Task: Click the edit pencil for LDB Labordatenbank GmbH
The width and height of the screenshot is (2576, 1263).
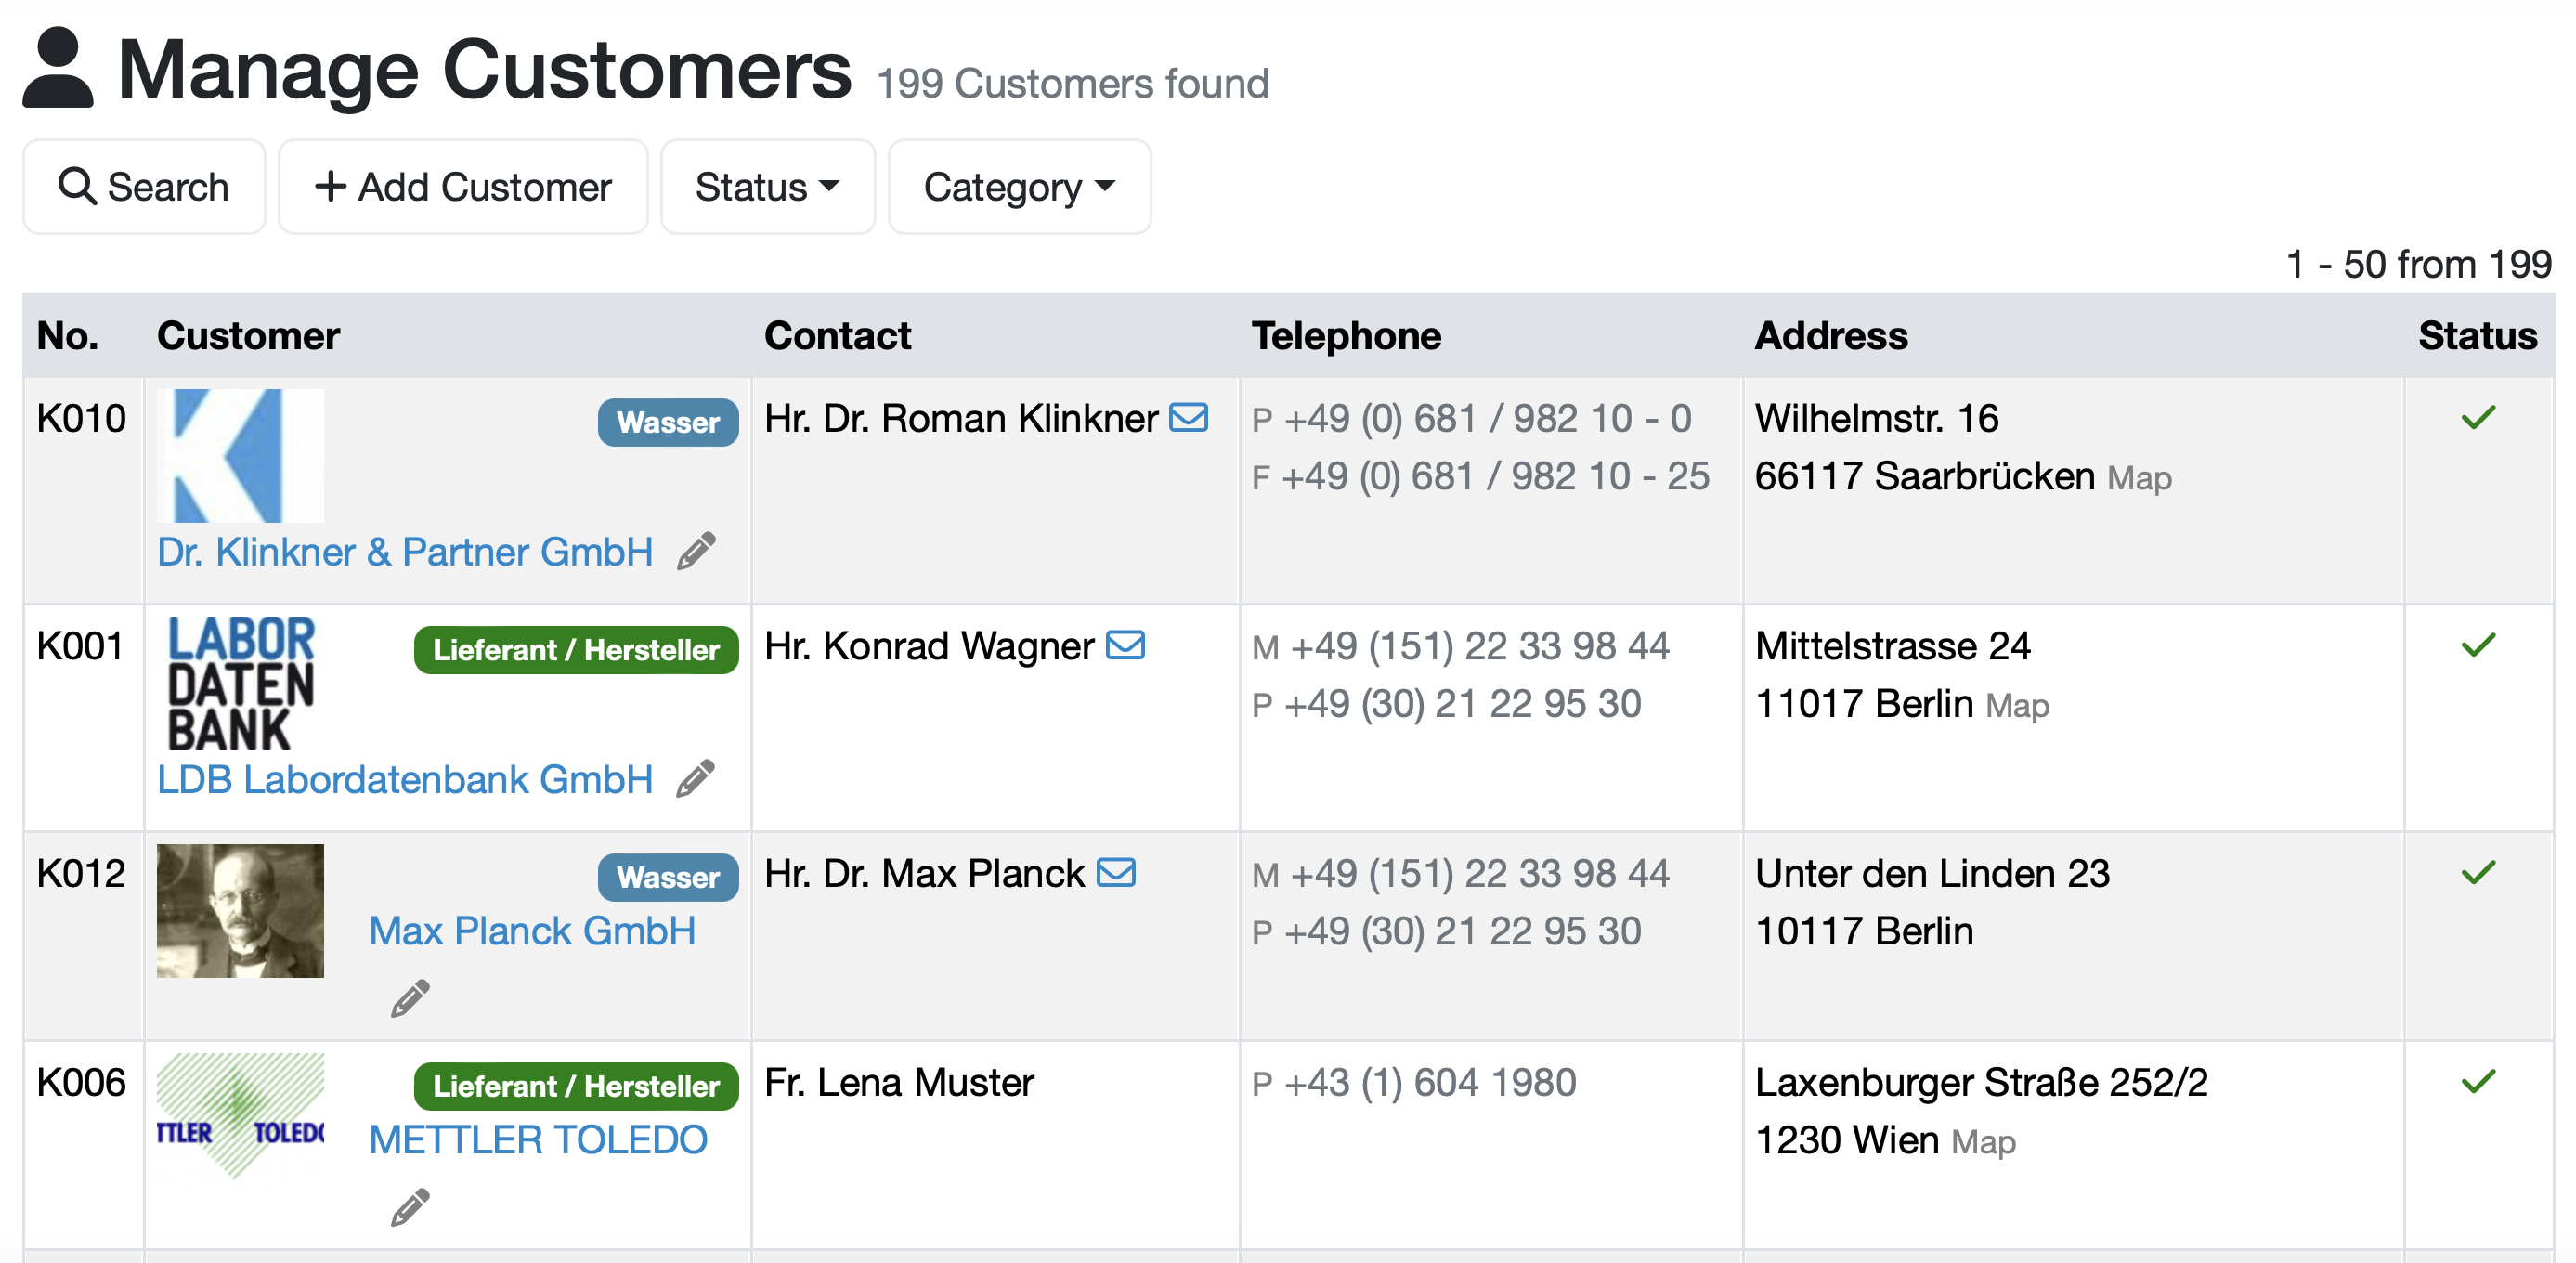Action: (696, 778)
